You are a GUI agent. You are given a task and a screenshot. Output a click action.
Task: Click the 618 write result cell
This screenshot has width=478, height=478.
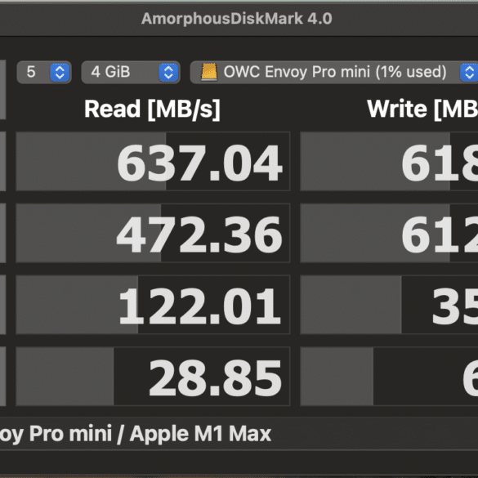click(x=389, y=161)
